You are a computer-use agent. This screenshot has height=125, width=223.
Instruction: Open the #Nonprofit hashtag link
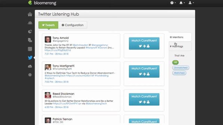coord(91,48)
